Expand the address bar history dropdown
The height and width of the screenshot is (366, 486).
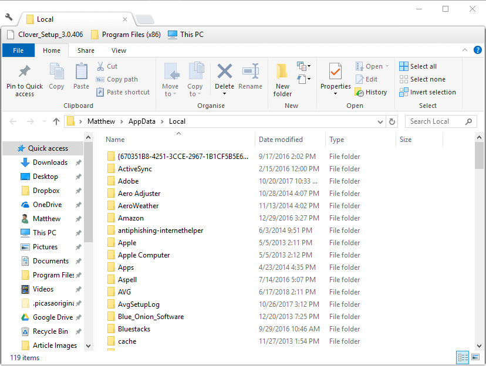(x=380, y=121)
